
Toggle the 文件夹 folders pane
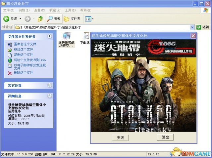tap(72, 19)
